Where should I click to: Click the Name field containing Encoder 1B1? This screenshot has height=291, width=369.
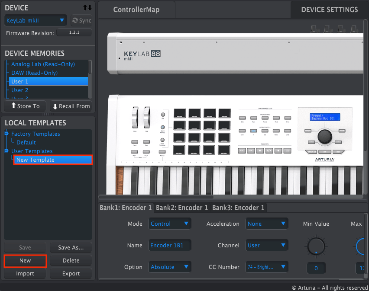(x=169, y=245)
